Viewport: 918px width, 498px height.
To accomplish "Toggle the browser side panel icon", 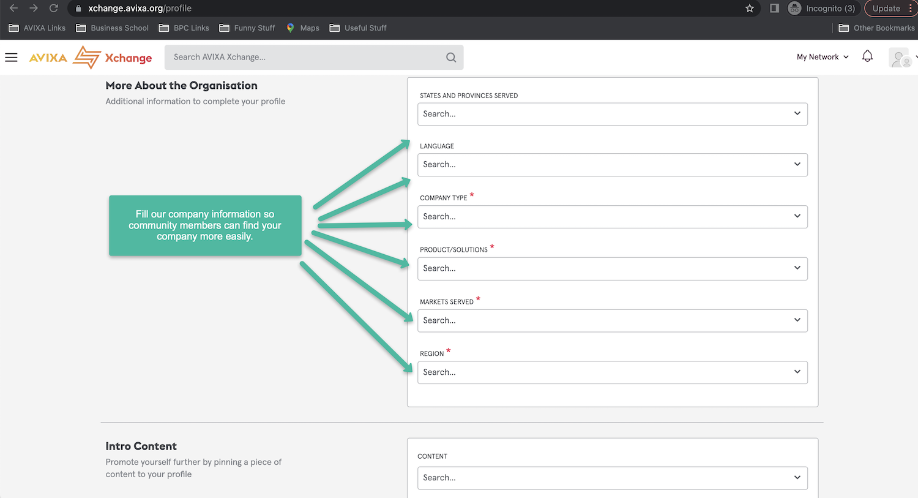I will [x=774, y=8].
